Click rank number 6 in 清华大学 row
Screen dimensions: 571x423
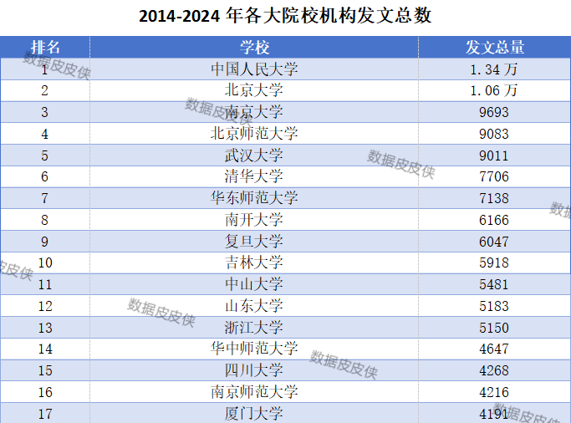tap(45, 176)
